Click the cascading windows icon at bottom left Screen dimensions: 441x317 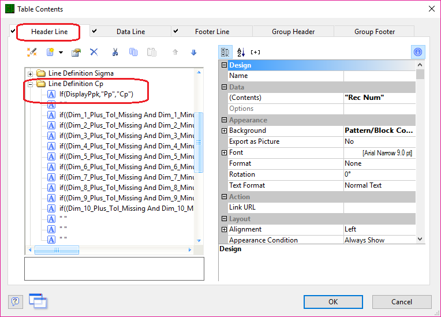(x=38, y=301)
